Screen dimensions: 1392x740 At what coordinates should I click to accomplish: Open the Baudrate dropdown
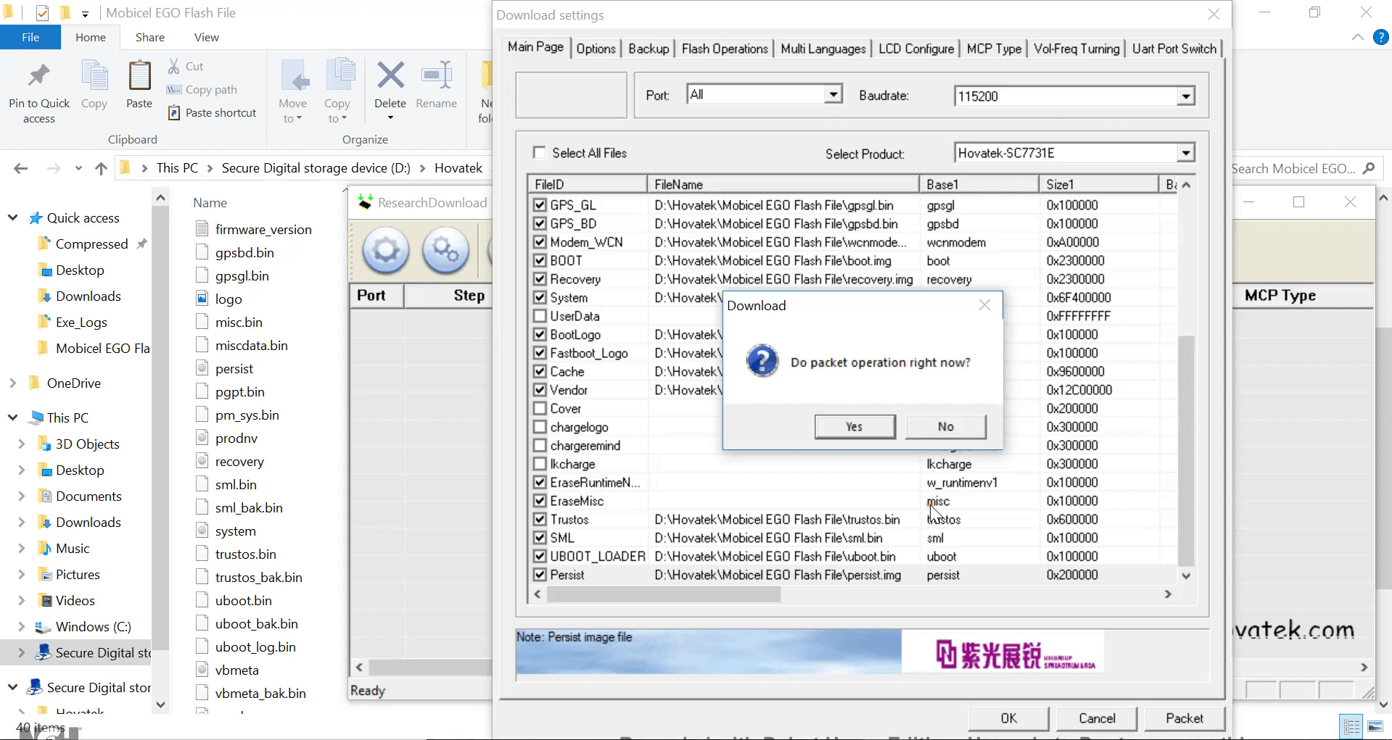[x=1185, y=96]
